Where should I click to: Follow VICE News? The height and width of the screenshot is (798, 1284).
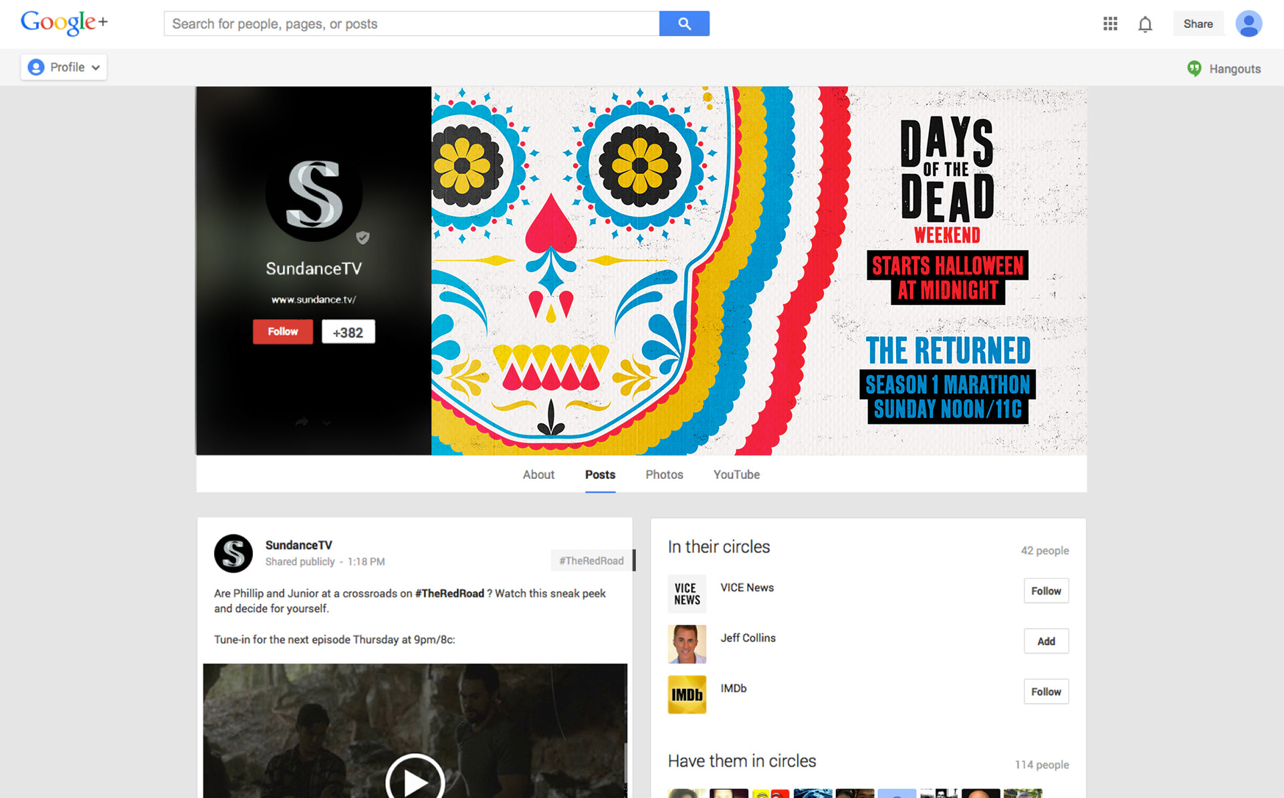[1045, 591]
